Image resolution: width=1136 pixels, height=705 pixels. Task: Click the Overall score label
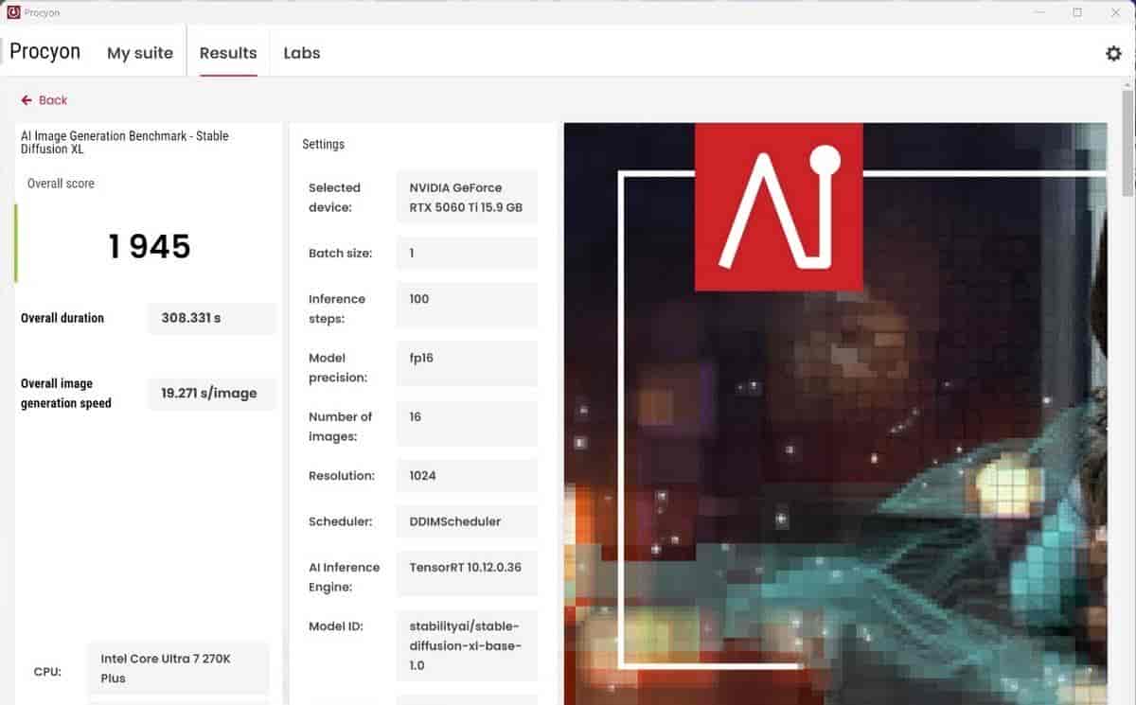click(x=61, y=184)
